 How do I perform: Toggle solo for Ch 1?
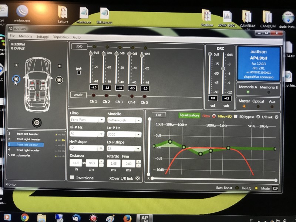(94, 47)
